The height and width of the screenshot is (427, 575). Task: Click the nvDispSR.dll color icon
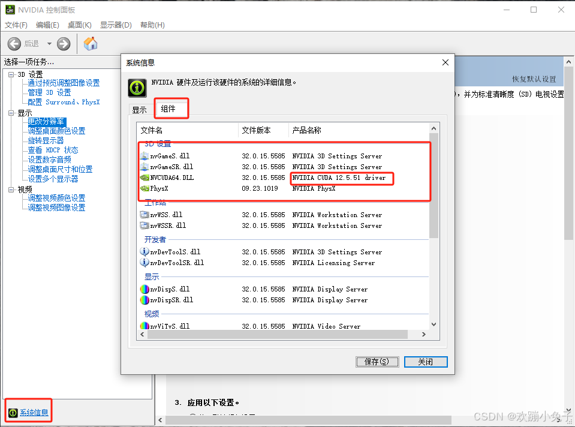[144, 300]
